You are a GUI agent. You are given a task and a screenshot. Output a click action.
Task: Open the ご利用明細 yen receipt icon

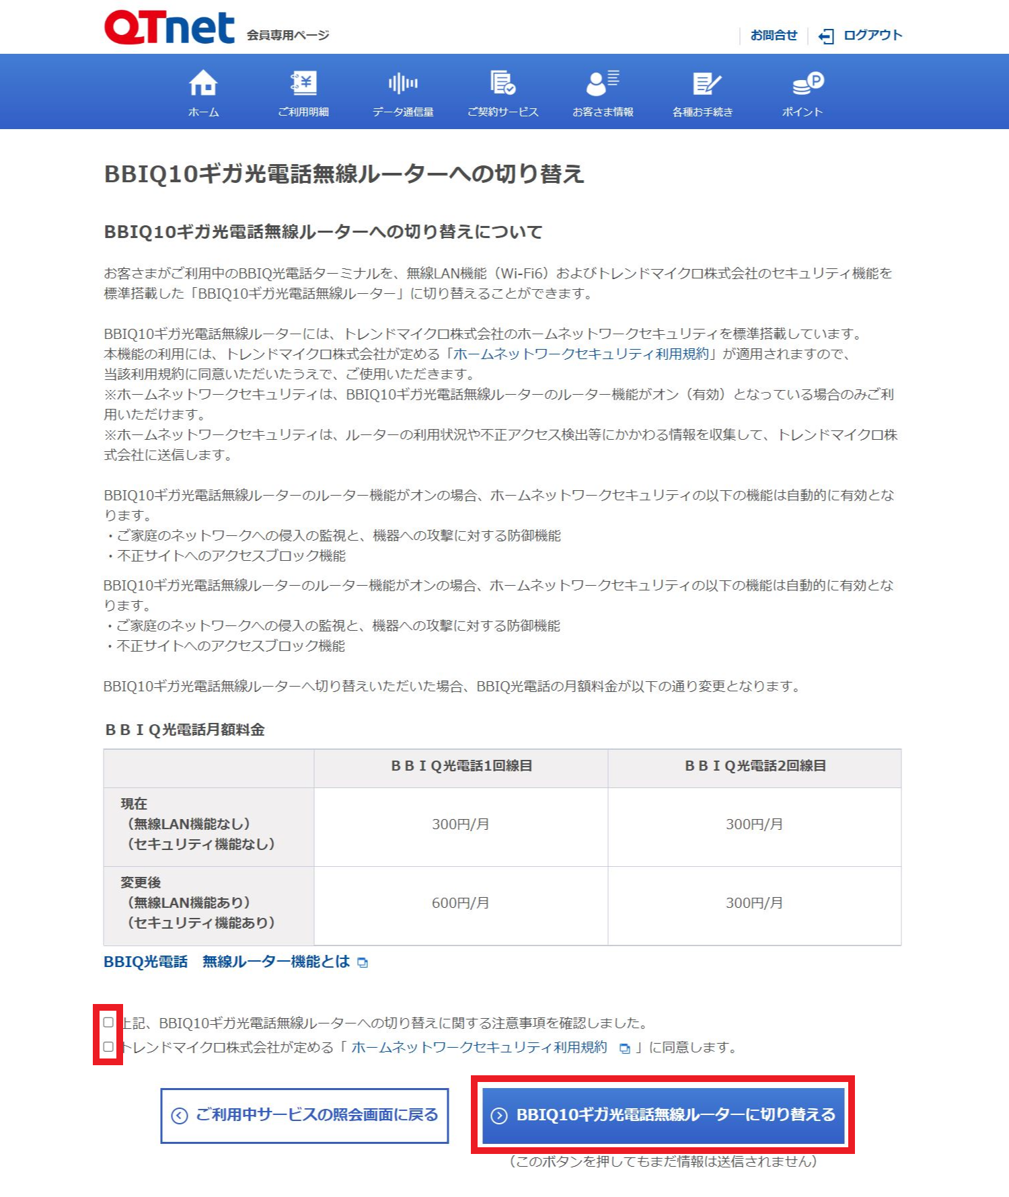pyautogui.click(x=303, y=83)
